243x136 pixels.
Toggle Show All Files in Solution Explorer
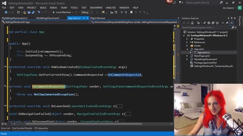tap(217, 23)
